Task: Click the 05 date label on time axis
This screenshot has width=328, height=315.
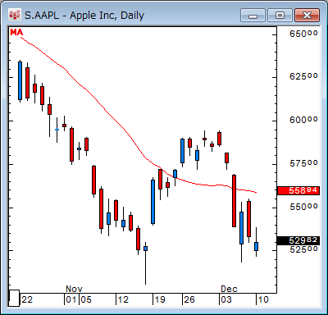Action: coord(86,300)
